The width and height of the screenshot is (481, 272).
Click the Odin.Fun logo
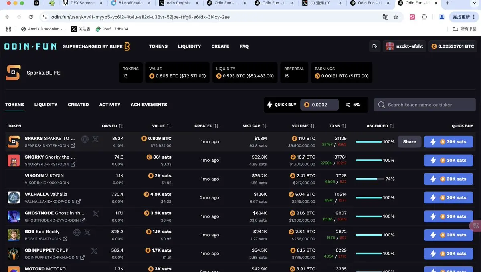(30, 46)
